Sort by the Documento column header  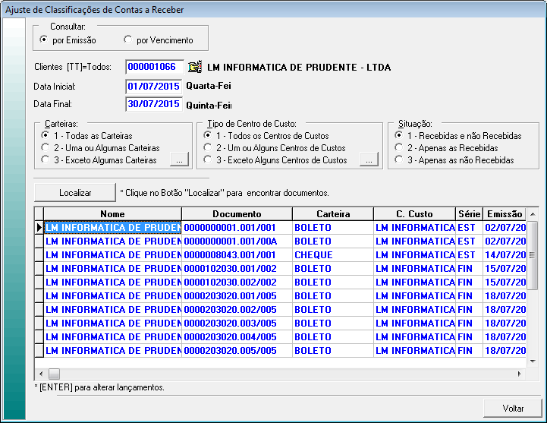click(x=237, y=214)
